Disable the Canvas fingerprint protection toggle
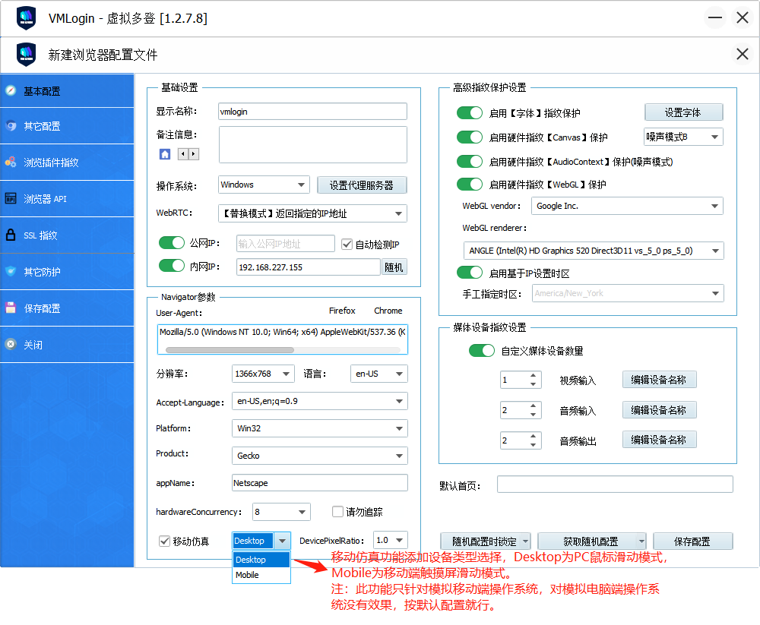Image resolution: width=760 pixels, height=625 pixels. click(470, 137)
